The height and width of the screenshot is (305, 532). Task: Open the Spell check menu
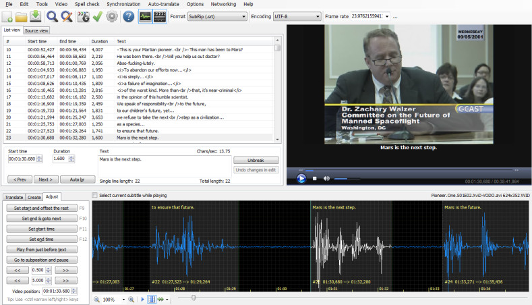tap(87, 4)
